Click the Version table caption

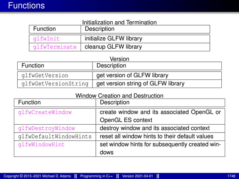tap(119, 59)
